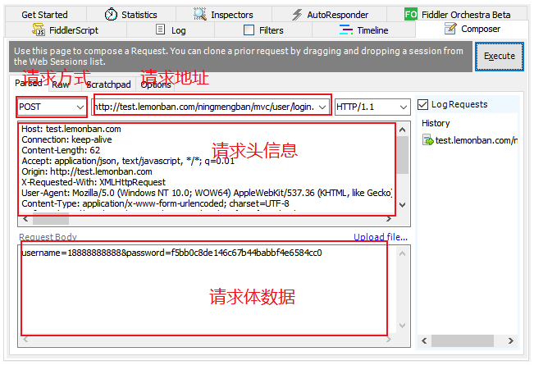
Task: Click the Execute button
Action: [500, 56]
